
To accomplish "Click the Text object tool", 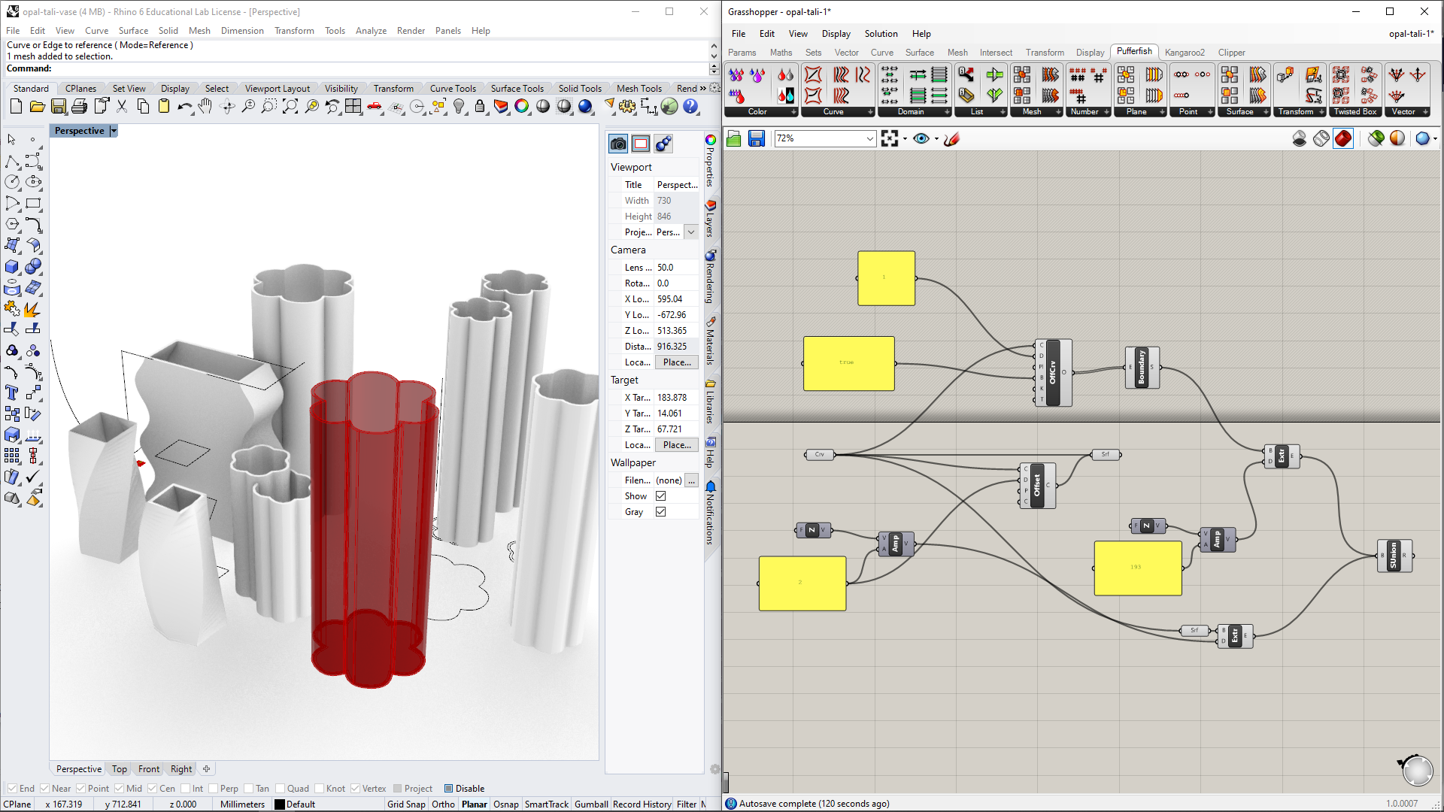I will point(12,392).
